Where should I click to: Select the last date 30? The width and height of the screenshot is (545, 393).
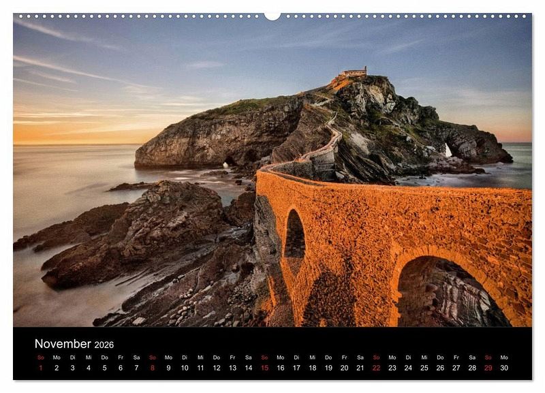click(504, 368)
